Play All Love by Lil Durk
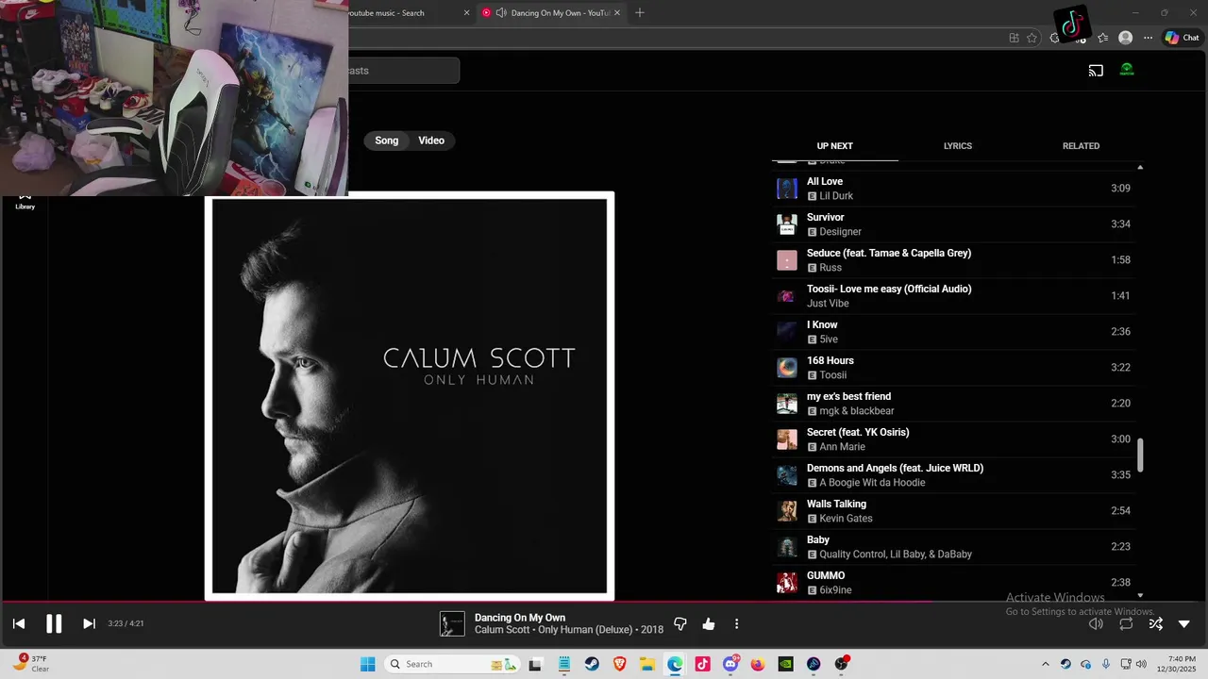Screen dimensions: 1208x679 tap(953, 189)
